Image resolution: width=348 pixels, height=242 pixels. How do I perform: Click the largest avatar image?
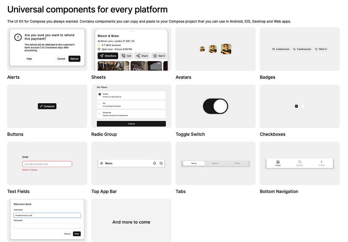(x=226, y=49)
